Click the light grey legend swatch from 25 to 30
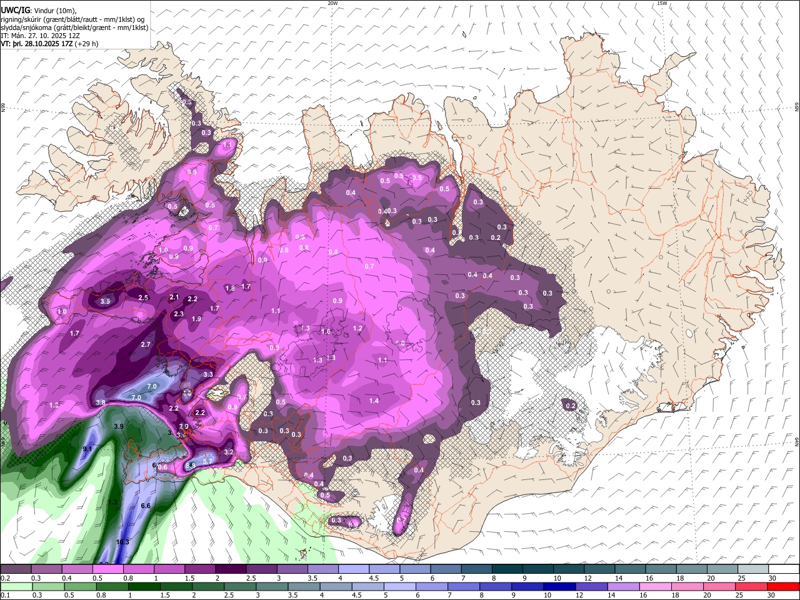Image resolution: width=800 pixels, height=600 pixels. 752,569
